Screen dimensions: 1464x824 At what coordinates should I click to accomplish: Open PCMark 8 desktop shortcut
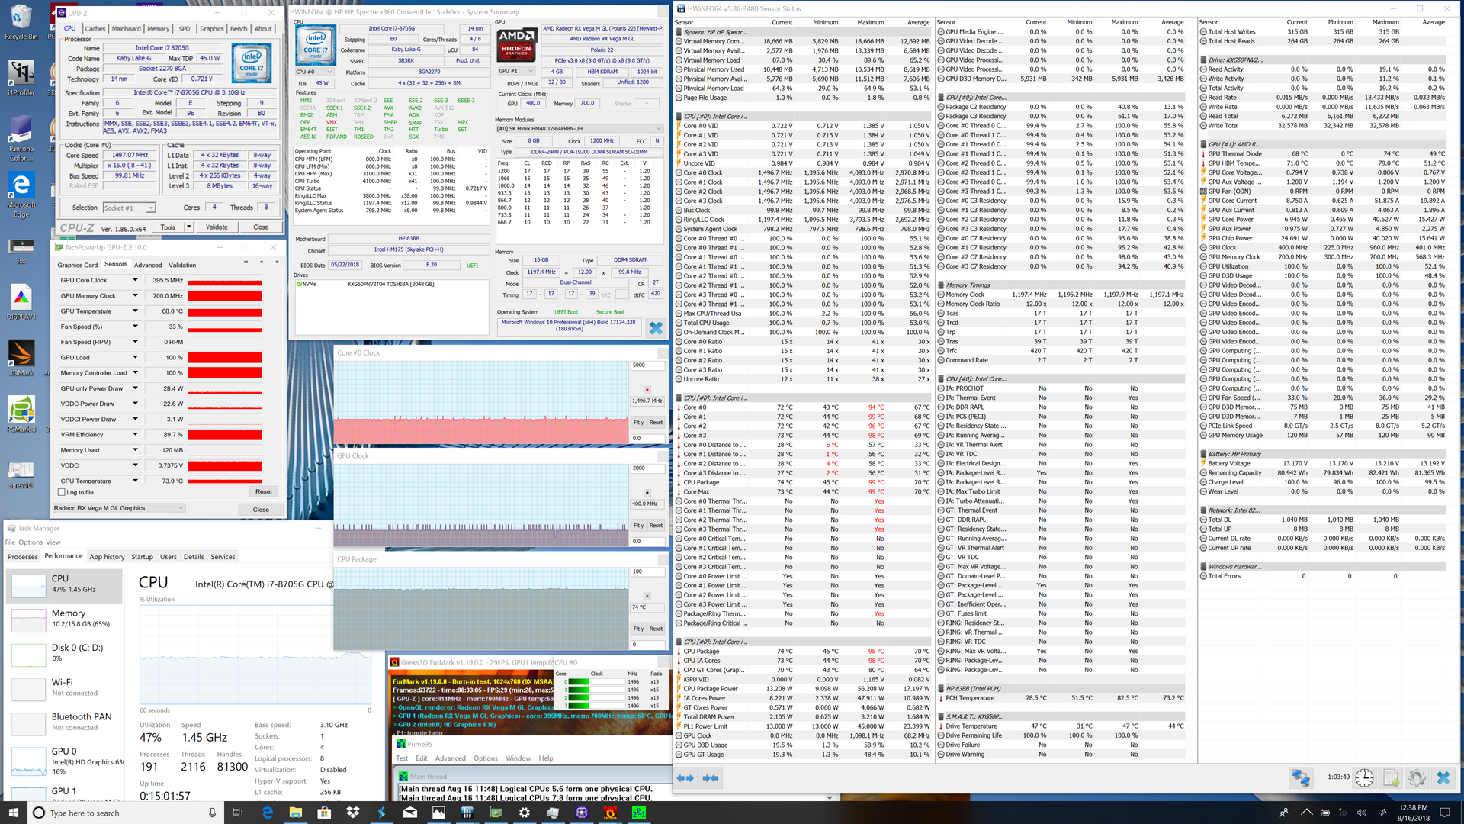pos(21,414)
